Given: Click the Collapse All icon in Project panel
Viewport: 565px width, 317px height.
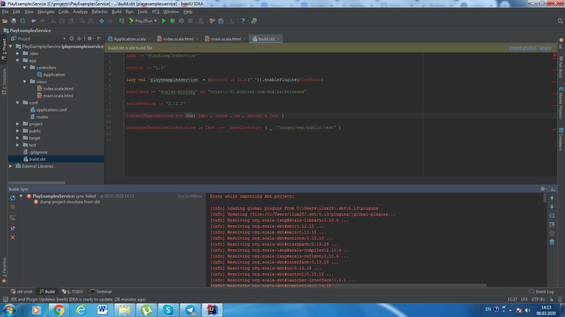Looking at the screenshot, I should coord(80,39).
